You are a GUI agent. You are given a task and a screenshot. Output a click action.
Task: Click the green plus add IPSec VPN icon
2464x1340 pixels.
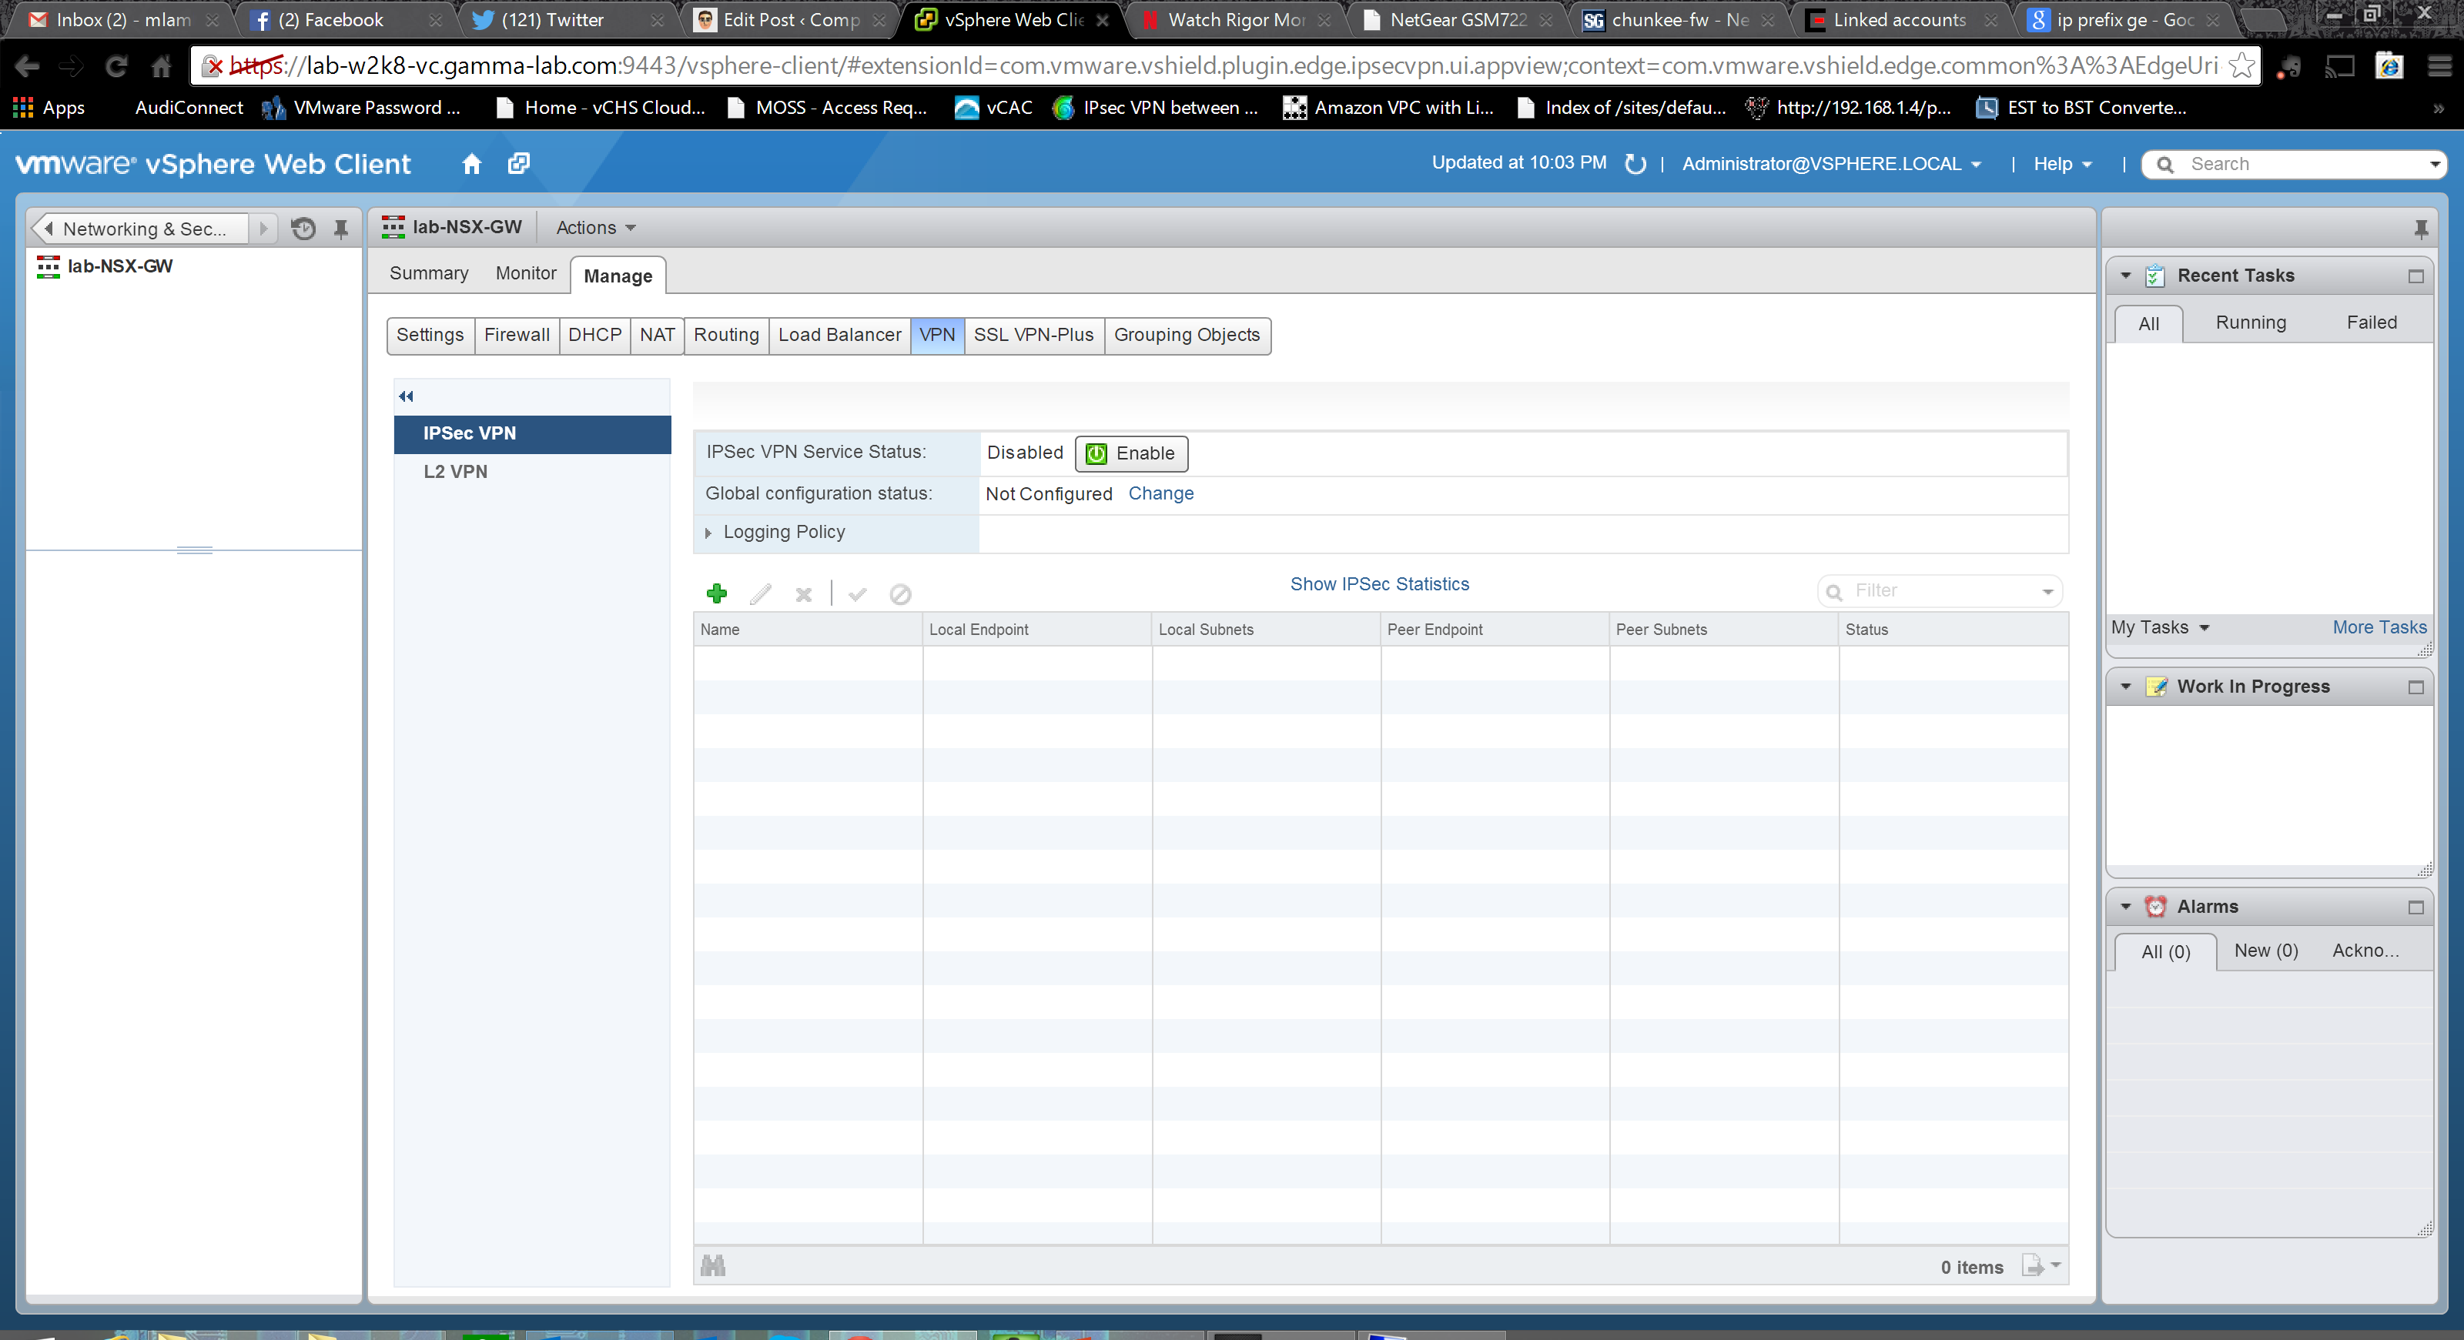click(x=716, y=593)
